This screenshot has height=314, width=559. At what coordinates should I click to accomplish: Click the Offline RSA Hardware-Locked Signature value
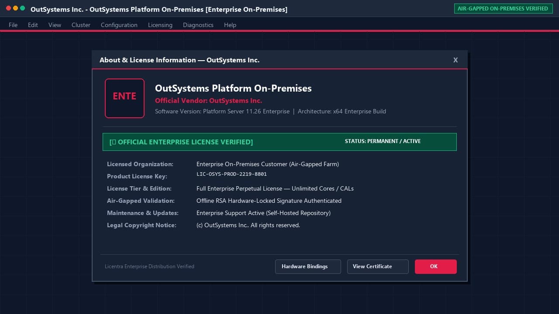click(269, 201)
